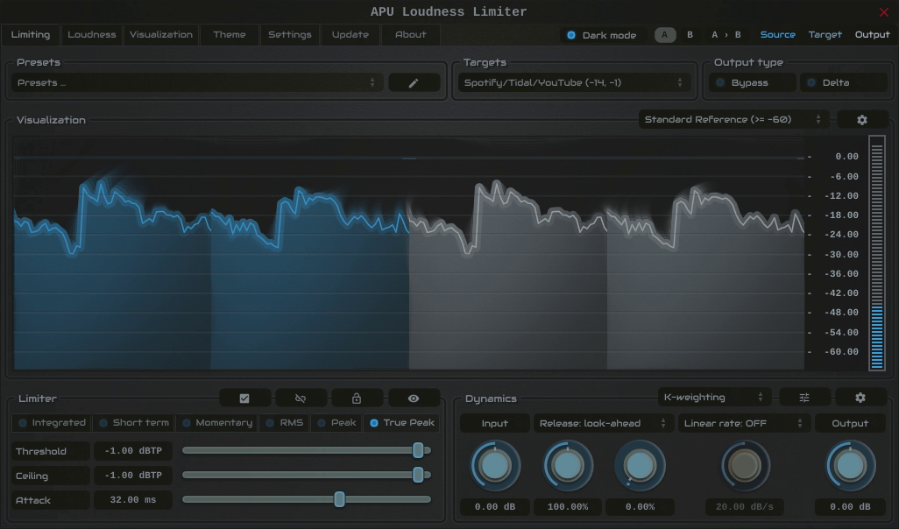Select the Integrated limiter mode

pyautogui.click(x=52, y=423)
